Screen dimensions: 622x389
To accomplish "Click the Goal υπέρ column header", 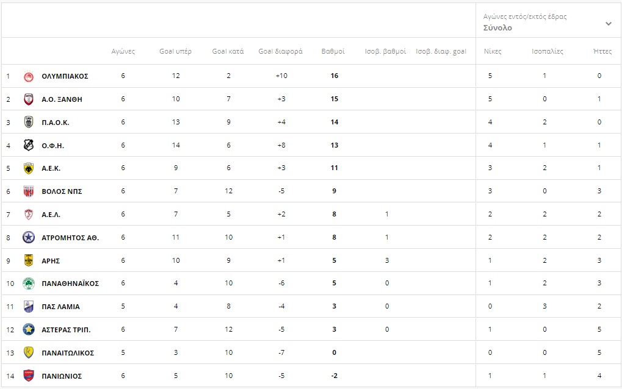I will coord(175,51).
